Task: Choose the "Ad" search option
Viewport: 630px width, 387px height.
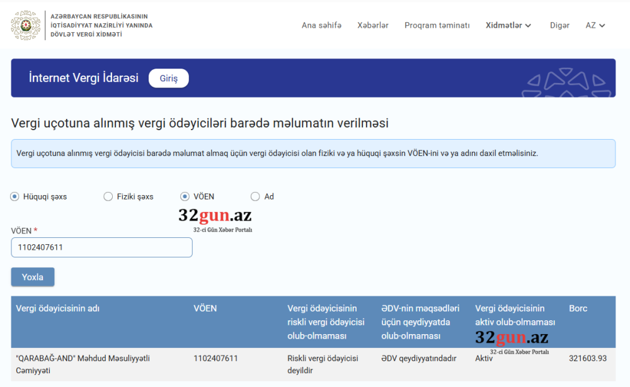Action: pos(255,196)
